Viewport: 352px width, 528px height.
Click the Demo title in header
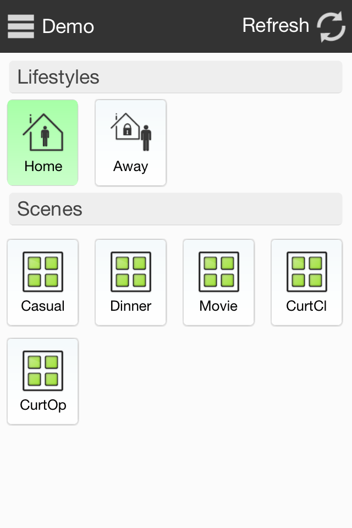(x=68, y=26)
